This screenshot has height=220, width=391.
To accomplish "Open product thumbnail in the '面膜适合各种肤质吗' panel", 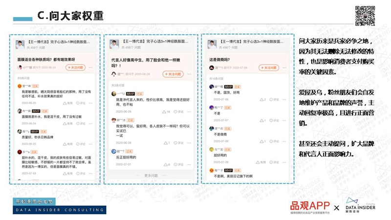I will coord(20,44).
